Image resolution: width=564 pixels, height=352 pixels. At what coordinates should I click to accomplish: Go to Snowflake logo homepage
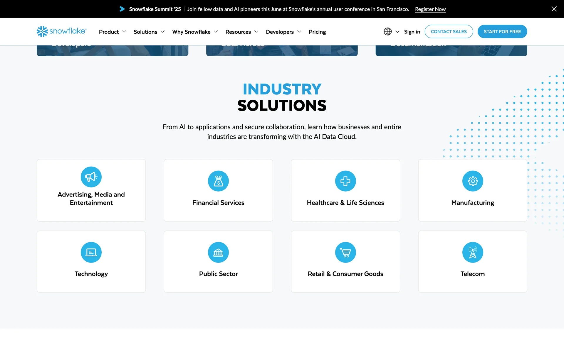[61, 31]
